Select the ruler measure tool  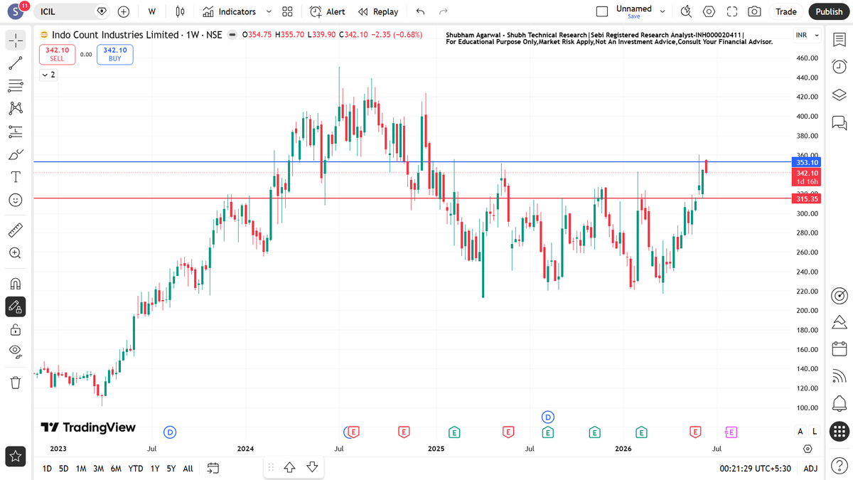(16, 230)
